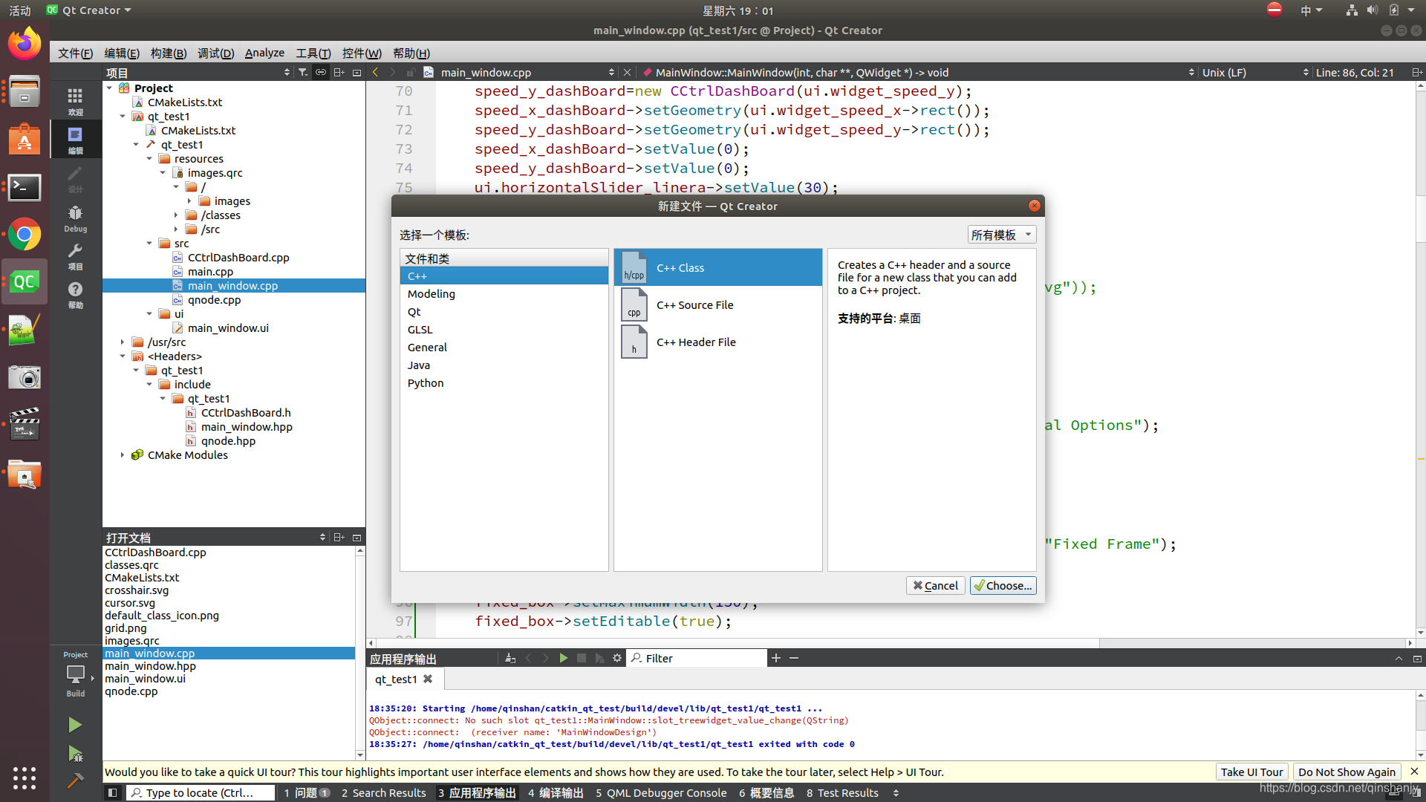Open the 所有模板 template filter dropdown
Viewport: 1426px width, 802px height.
[x=1001, y=235]
